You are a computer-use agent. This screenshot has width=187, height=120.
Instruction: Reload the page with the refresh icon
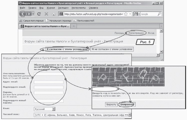(39, 14)
